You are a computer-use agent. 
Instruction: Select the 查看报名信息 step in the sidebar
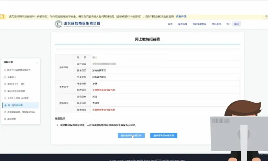point(21,112)
